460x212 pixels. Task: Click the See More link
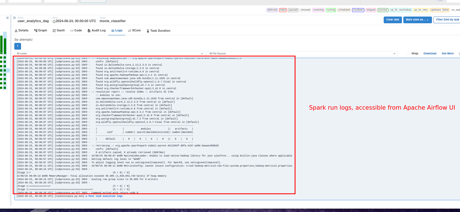click(x=447, y=54)
